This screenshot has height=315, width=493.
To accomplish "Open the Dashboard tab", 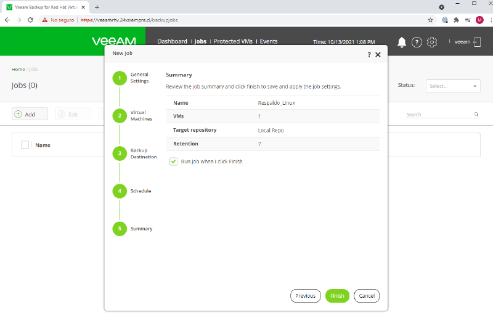I will coord(172,41).
